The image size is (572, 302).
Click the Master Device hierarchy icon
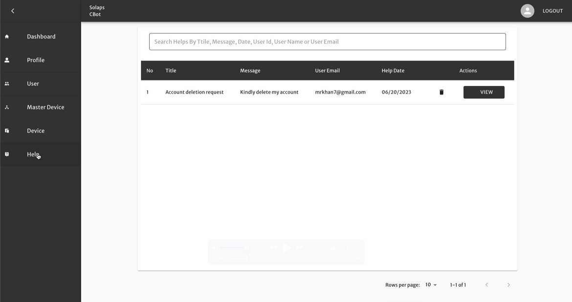pos(7,107)
